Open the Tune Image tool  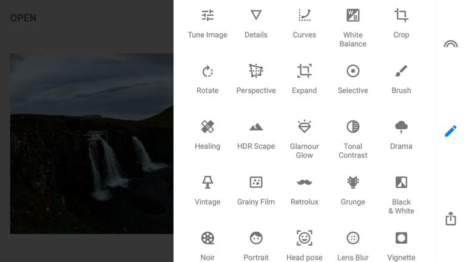tap(208, 24)
